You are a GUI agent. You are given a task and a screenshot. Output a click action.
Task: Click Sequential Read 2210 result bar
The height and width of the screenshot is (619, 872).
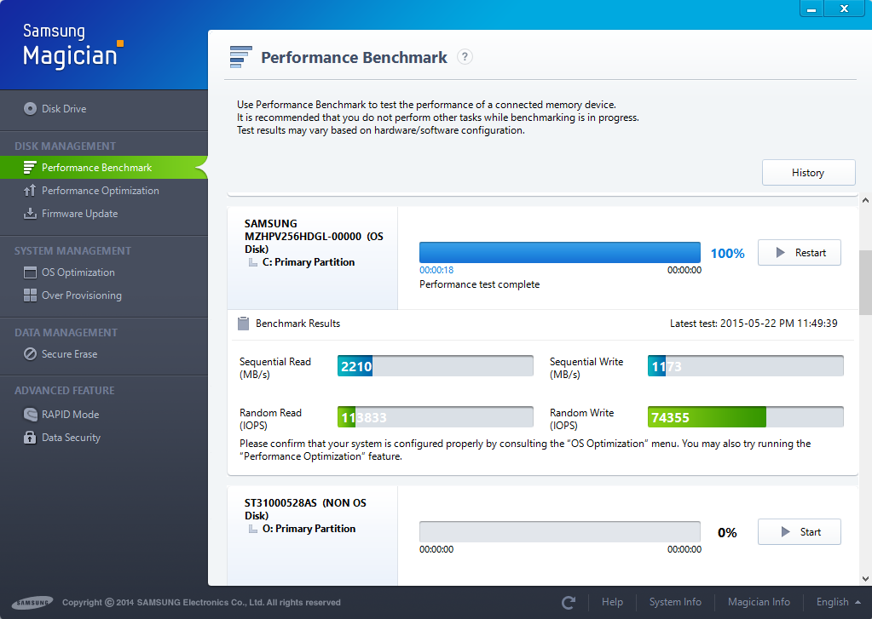point(436,366)
